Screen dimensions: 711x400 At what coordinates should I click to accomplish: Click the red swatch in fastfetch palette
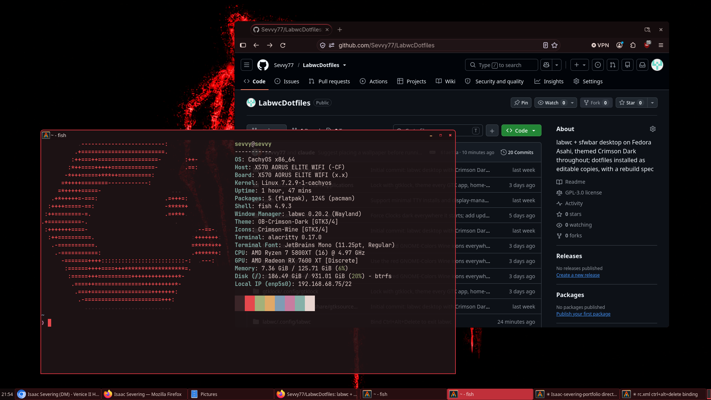[x=250, y=303]
